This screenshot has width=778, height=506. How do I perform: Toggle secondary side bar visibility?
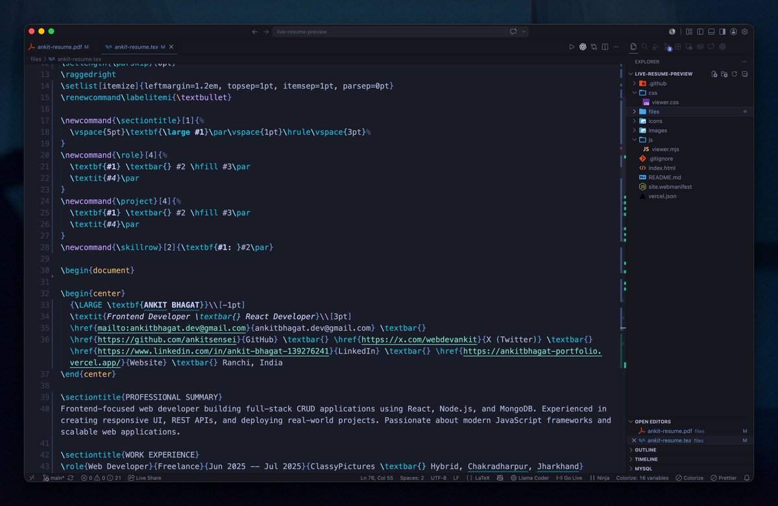(722, 31)
